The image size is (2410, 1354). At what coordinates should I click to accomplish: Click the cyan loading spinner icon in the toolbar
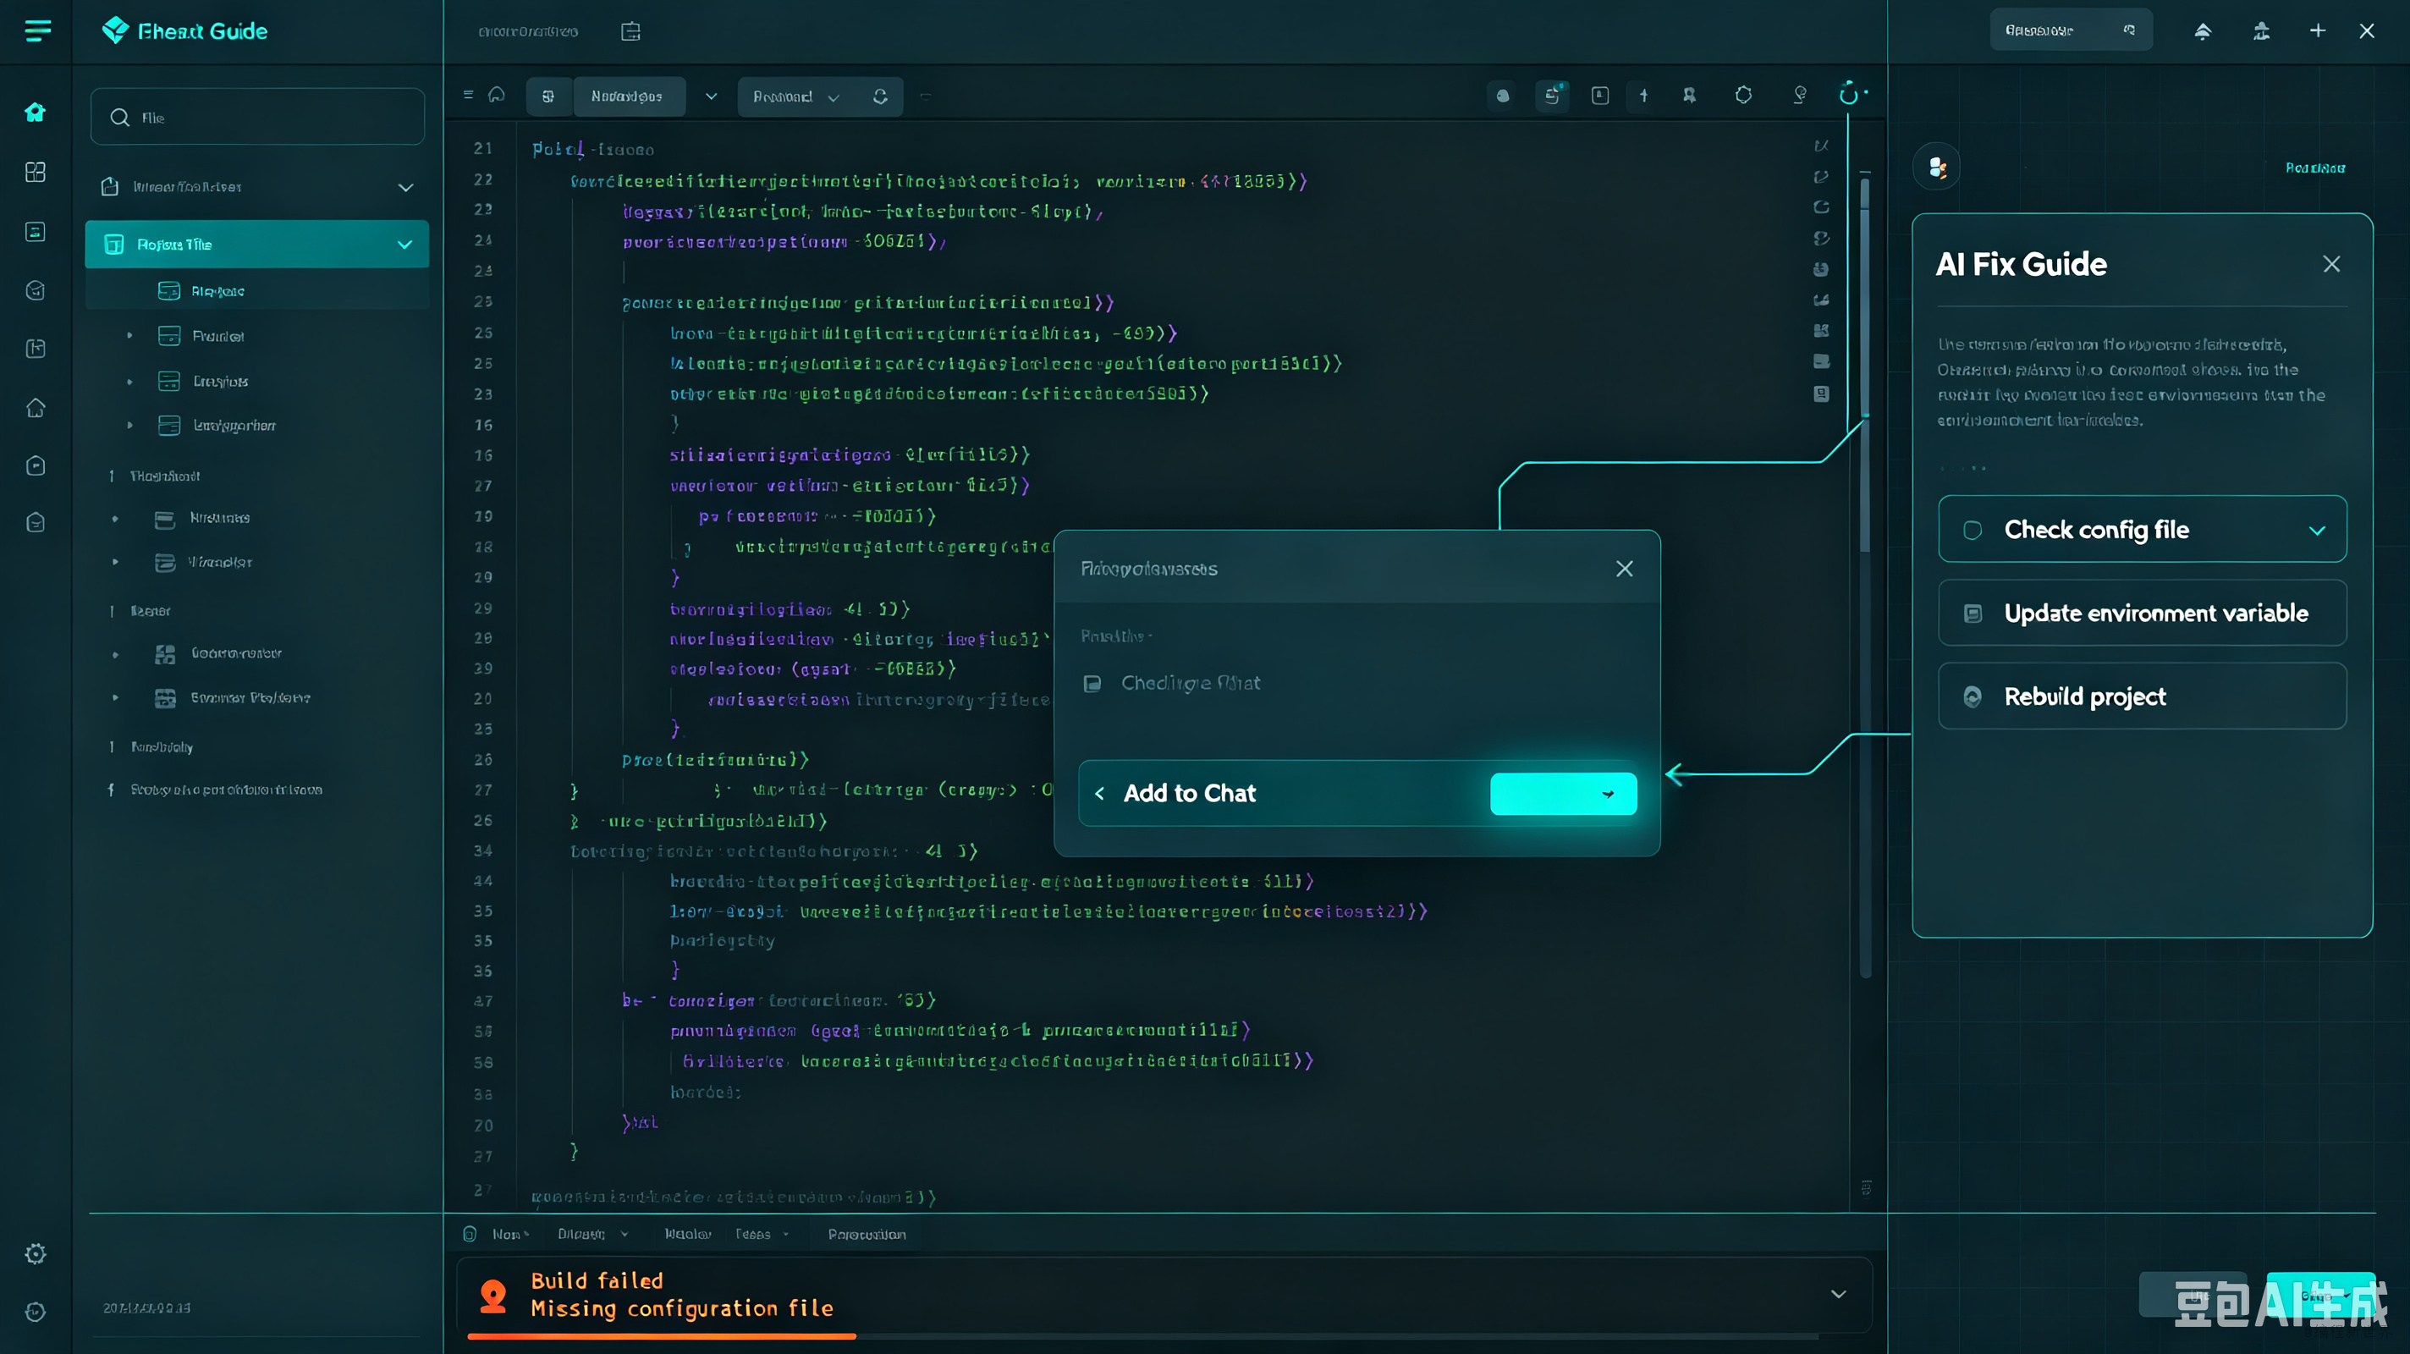pyautogui.click(x=1849, y=95)
